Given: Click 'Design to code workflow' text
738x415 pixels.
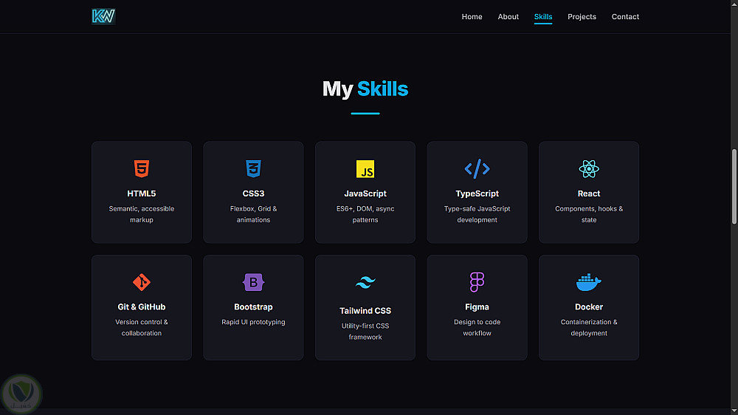Looking at the screenshot, I should 477,327.
